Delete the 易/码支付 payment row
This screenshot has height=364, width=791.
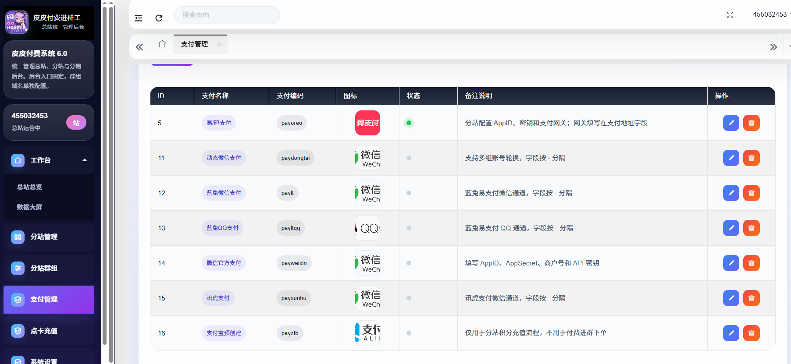(752, 123)
